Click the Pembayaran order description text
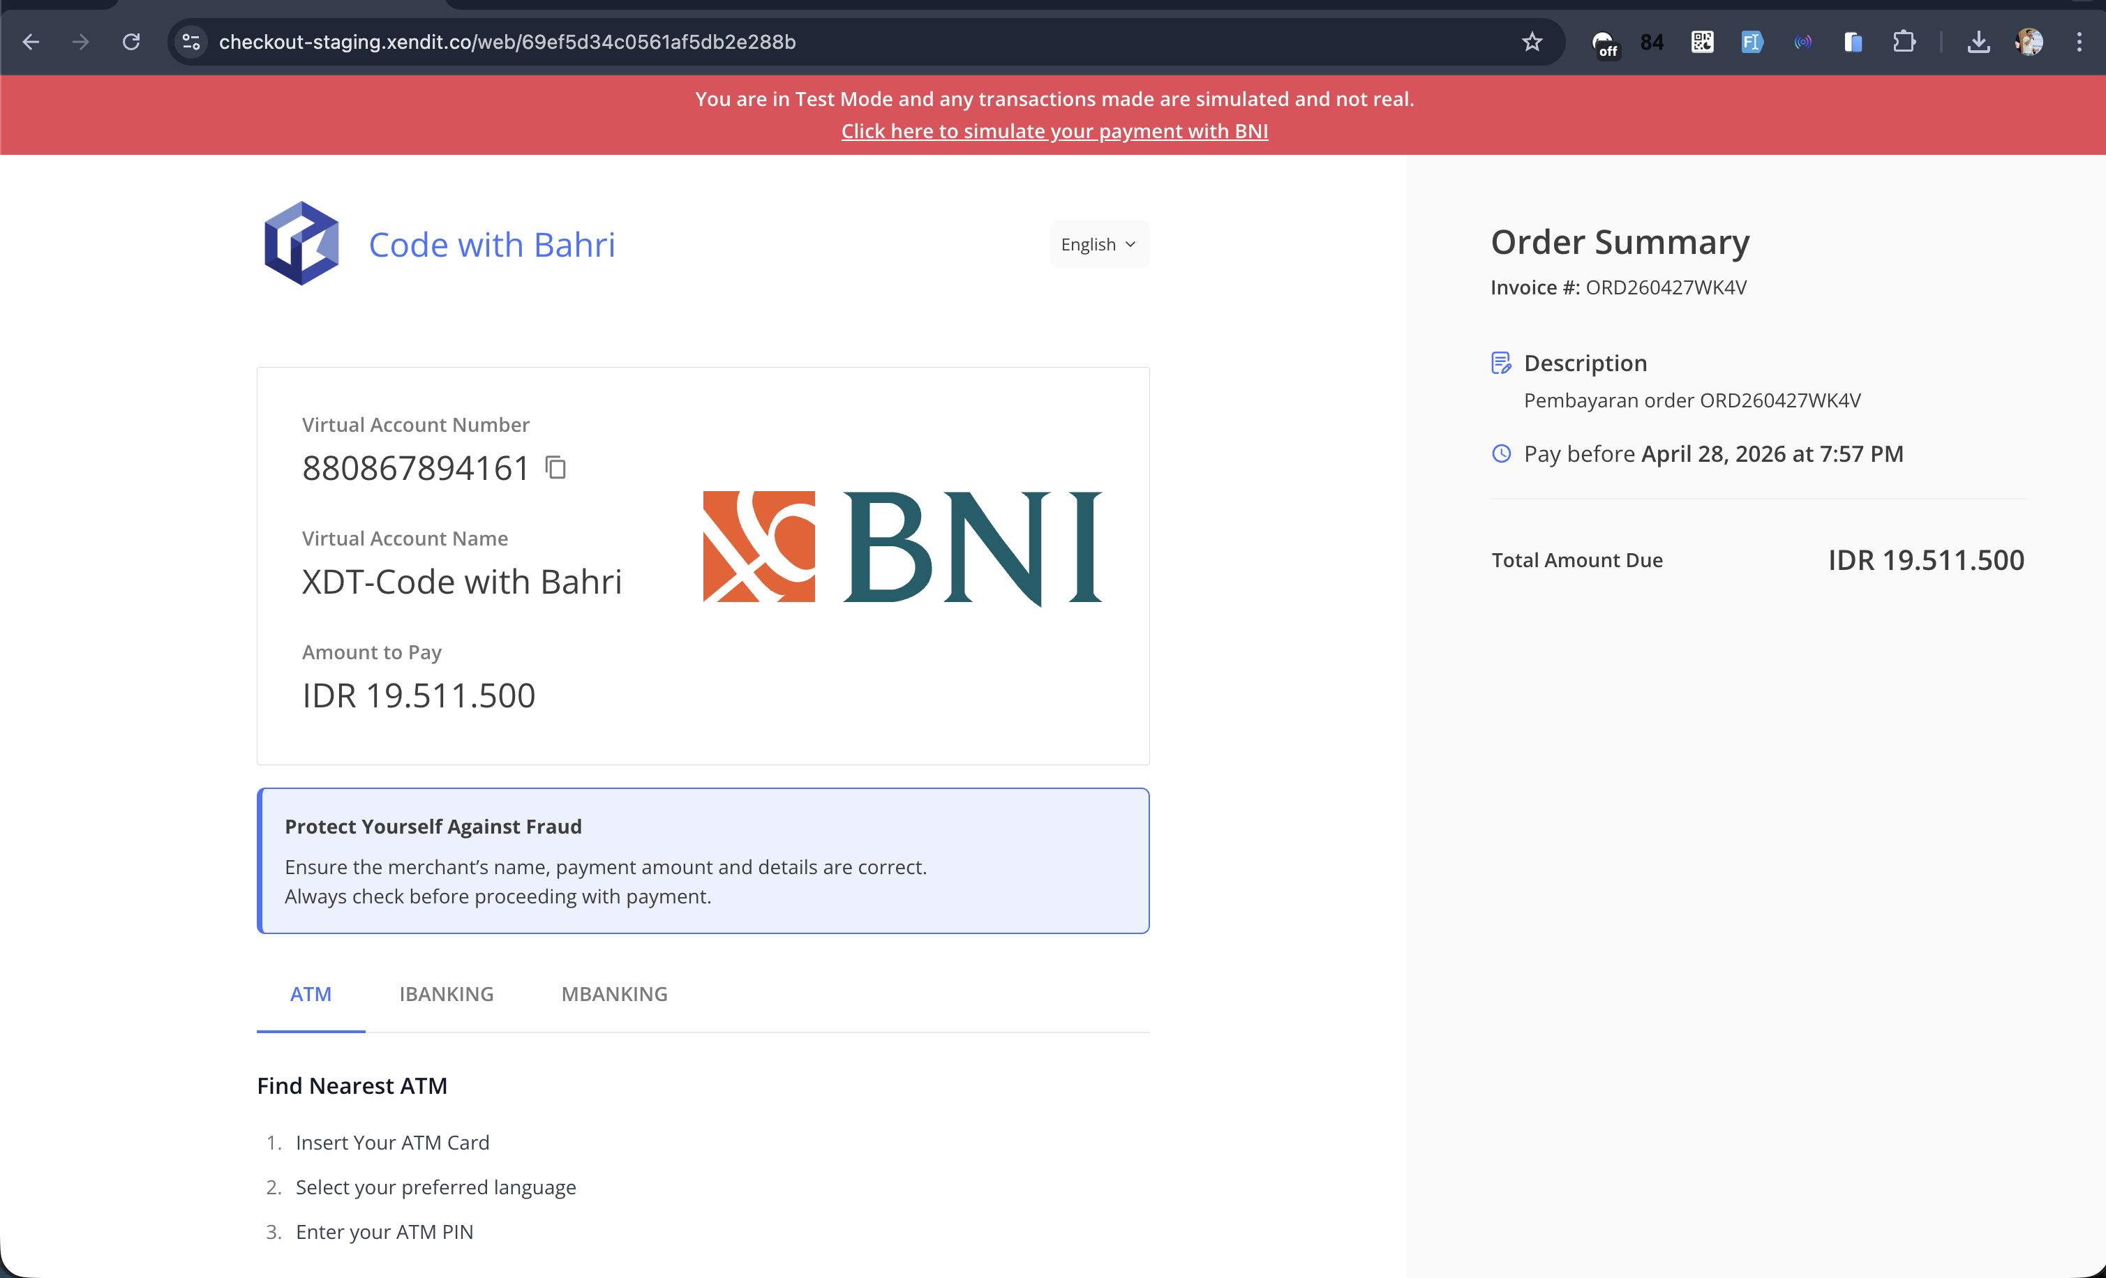The image size is (2106, 1278). pyautogui.click(x=1692, y=400)
